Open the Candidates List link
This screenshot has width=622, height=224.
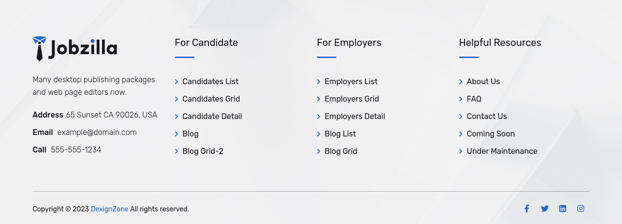(x=210, y=82)
